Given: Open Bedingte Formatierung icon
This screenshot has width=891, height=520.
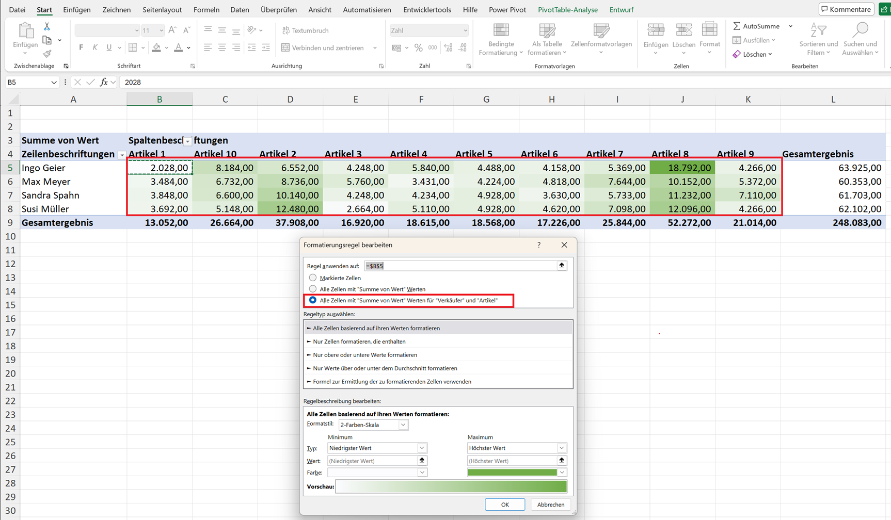Looking at the screenshot, I should pos(501,30).
